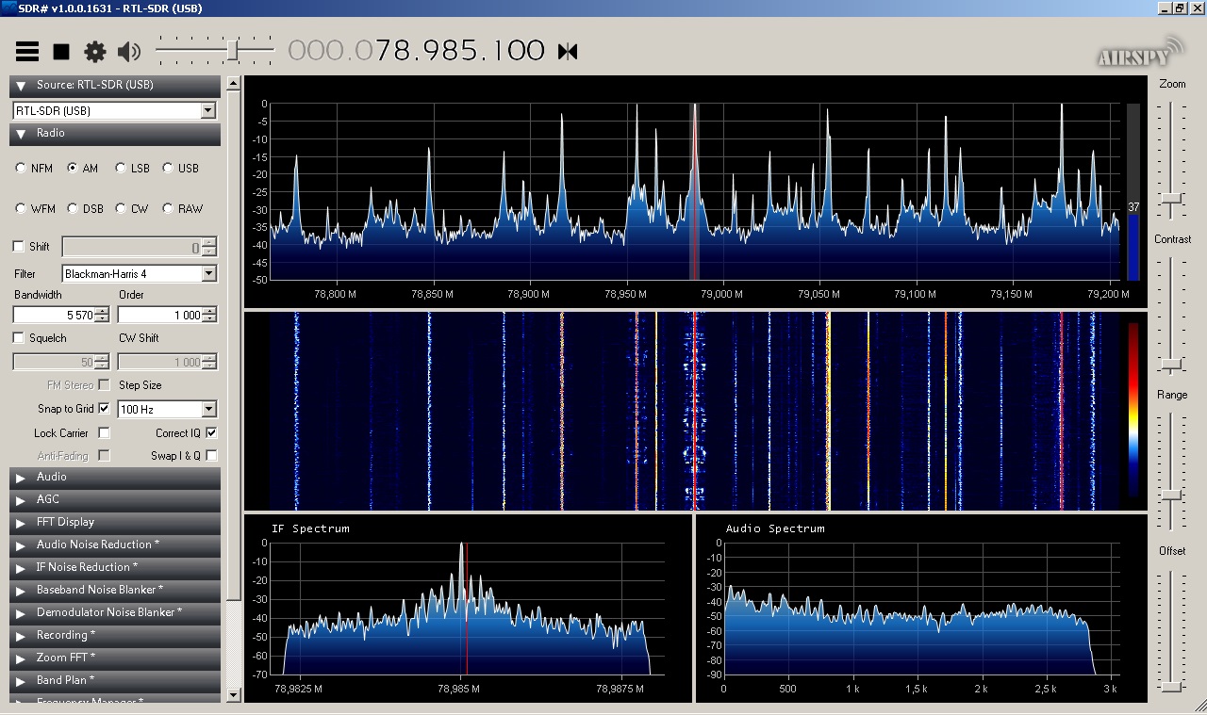Increase Bandwidth using the stepper arrow

tap(104, 311)
